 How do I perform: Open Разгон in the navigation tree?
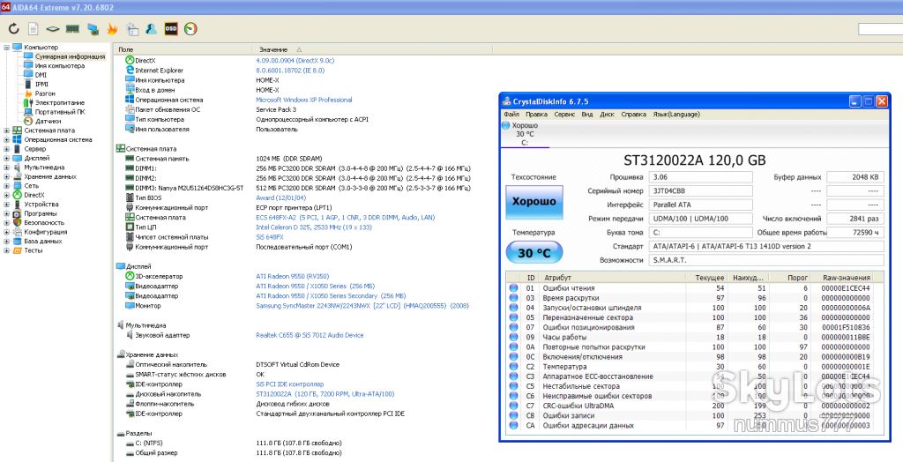[x=45, y=93]
